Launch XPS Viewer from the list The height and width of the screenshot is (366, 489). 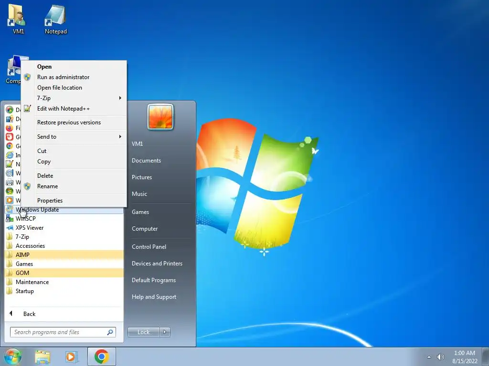click(x=64, y=227)
